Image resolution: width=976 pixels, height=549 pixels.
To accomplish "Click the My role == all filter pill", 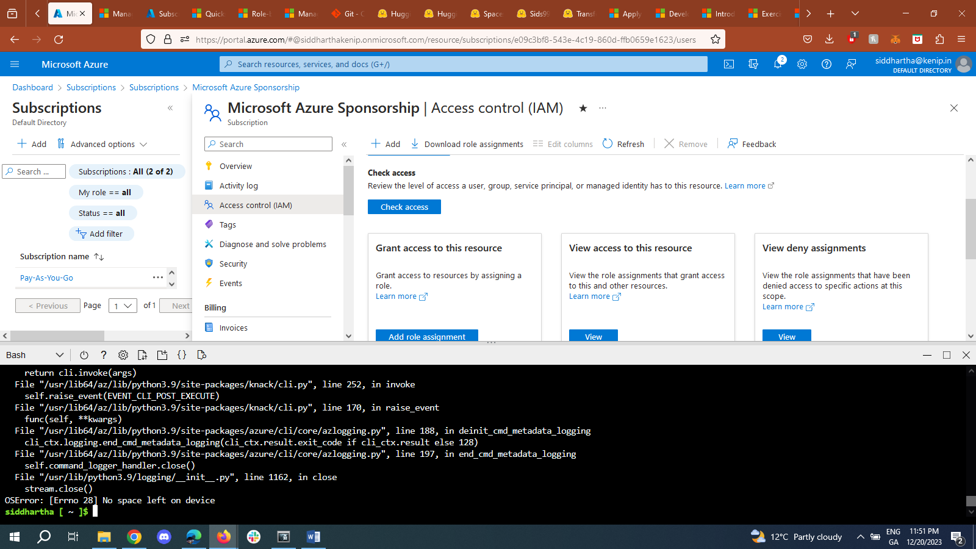I will (106, 192).
